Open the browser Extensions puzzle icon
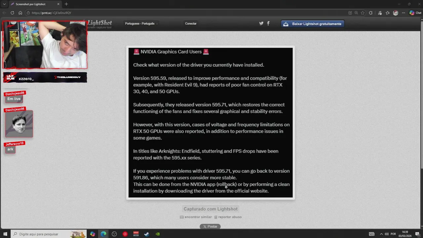Viewport: 423px width, 238px height. 371,13
